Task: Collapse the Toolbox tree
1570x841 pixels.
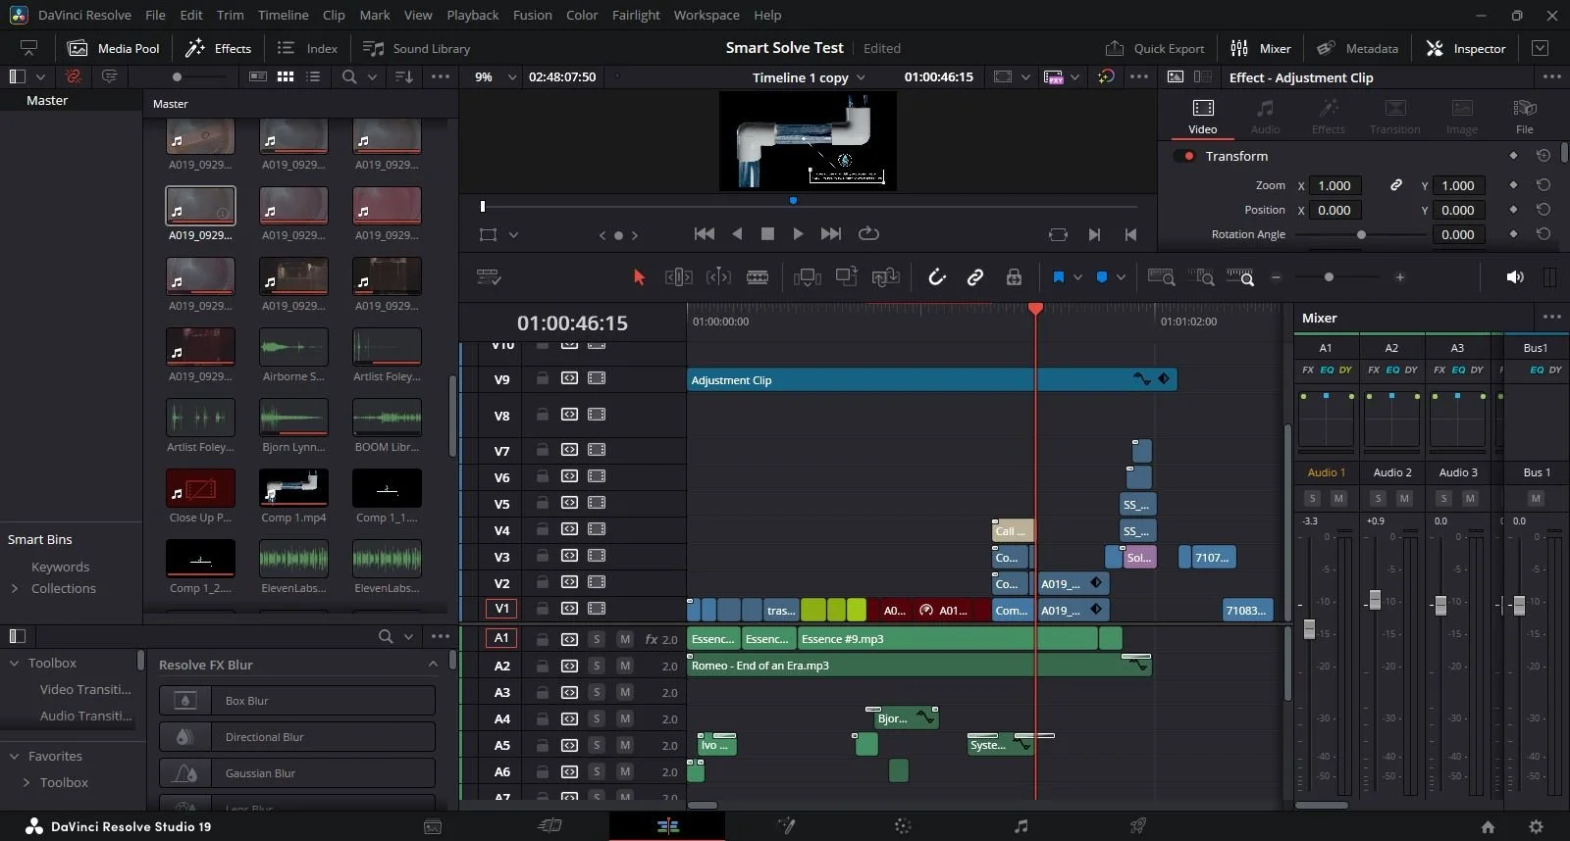Action: [x=14, y=664]
